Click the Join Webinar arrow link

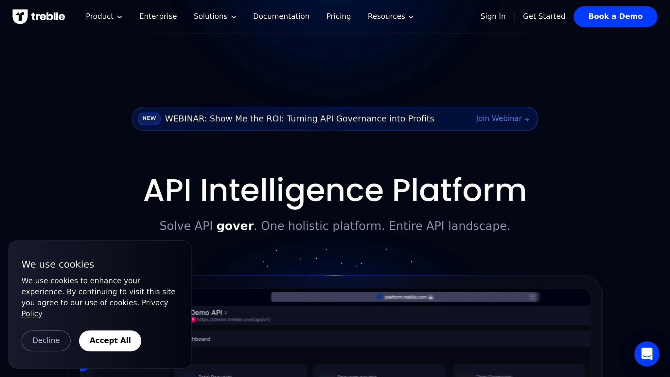tap(502, 118)
